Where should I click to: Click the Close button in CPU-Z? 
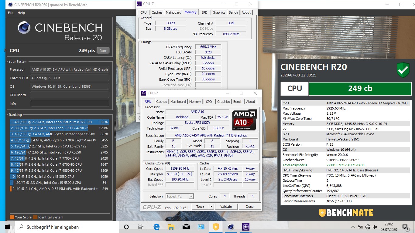pyautogui.click(x=249, y=207)
